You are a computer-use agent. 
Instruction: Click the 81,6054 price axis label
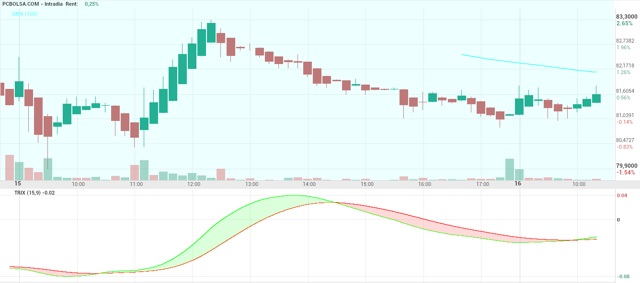625,91
